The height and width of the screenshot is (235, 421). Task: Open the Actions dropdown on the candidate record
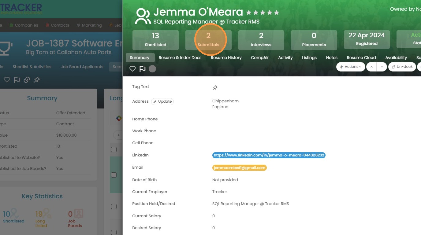(x=351, y=67)
